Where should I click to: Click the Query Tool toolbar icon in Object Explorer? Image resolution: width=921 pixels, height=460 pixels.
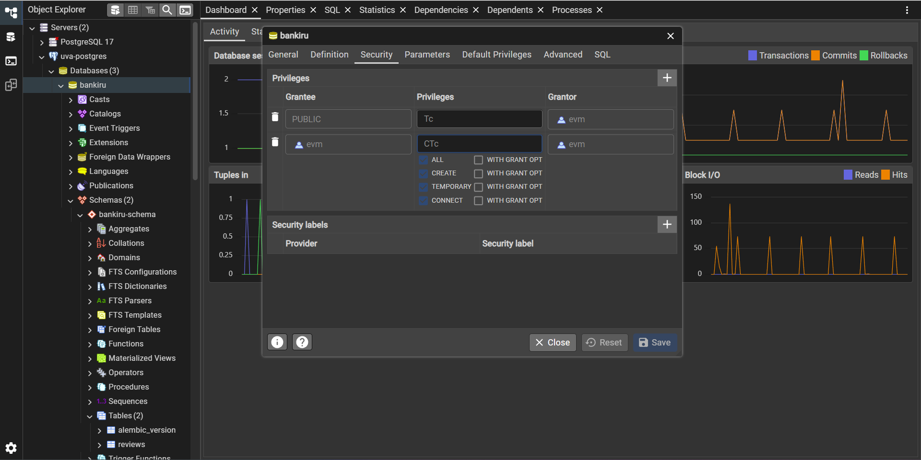(115, 10)
